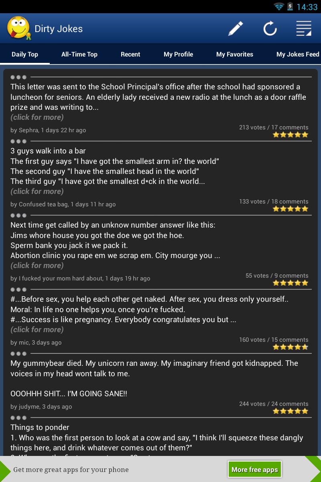Expand the 'Before sex' joke by mic
The image size is (321, 482).
(x=37, y=330)
